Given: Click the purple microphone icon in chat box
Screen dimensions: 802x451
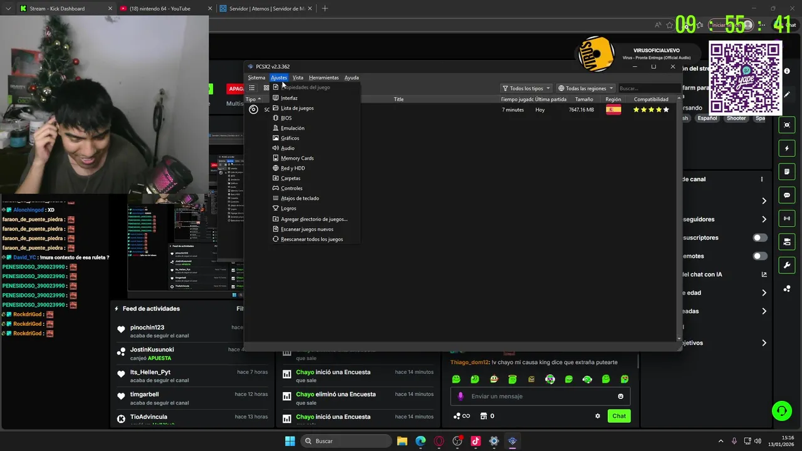Looking at the screenshot, I should (x=461, y=396).
